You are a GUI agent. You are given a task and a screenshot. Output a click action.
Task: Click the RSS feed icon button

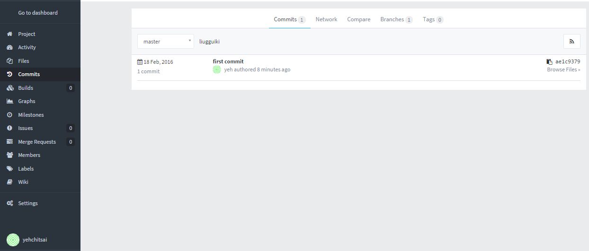pyautogui.click(x=571, y=42)
